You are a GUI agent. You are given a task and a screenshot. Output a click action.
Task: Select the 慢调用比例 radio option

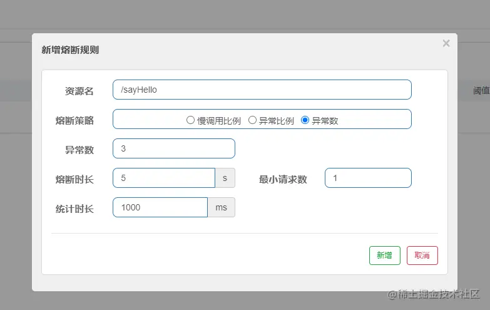pyautogui.click(x=190, y=120)
